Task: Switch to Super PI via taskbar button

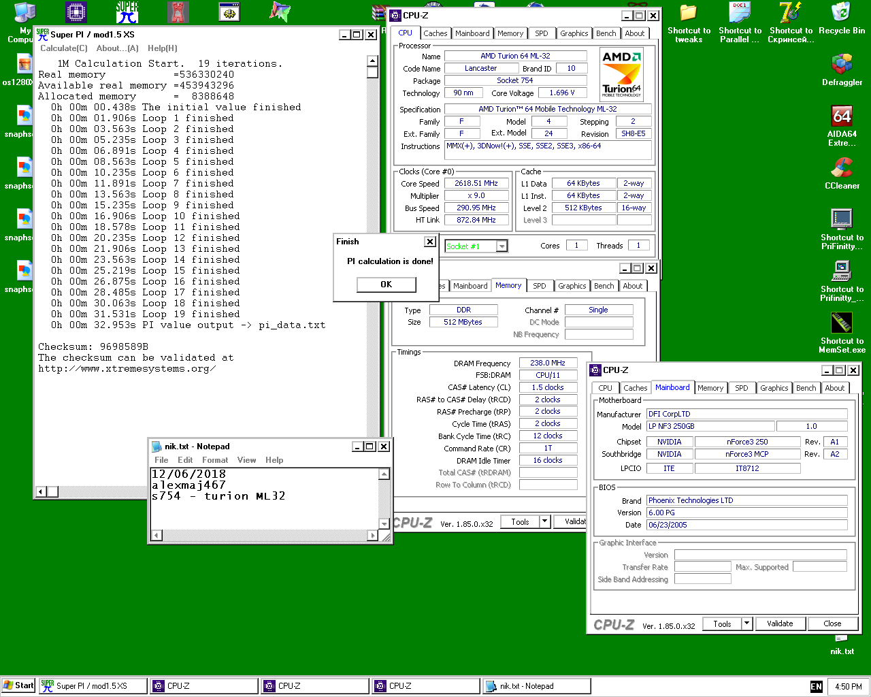Action: click(93, 686)
